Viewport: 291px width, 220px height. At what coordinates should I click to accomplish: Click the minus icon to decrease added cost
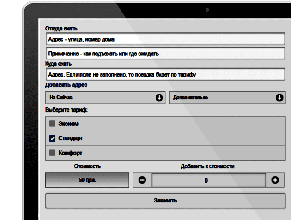pos(142,180)
